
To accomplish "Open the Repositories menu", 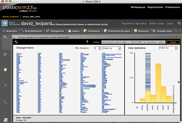I will (x=155, y=7).
